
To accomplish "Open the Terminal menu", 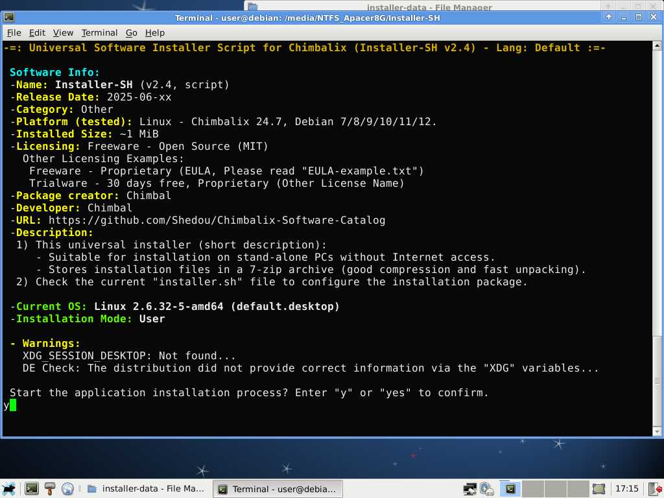I will pos(99,32).
